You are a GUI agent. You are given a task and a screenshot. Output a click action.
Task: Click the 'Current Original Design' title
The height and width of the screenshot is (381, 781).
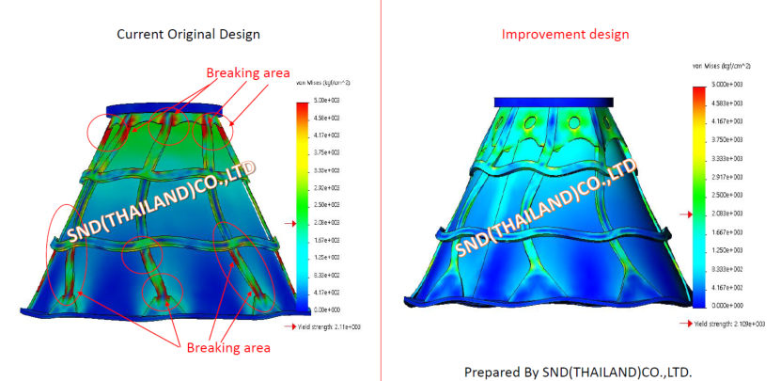coord(188,34)
